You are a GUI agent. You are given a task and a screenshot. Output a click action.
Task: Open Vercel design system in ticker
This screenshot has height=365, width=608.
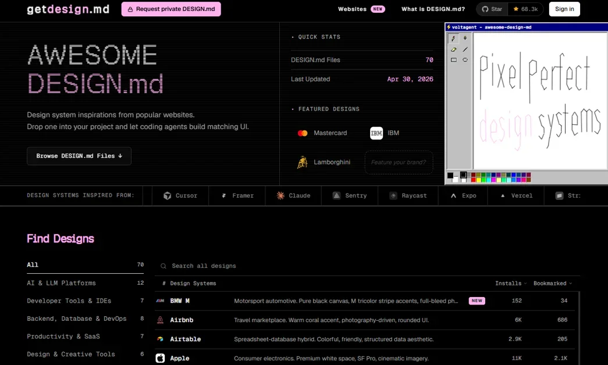tap(516, 196)
